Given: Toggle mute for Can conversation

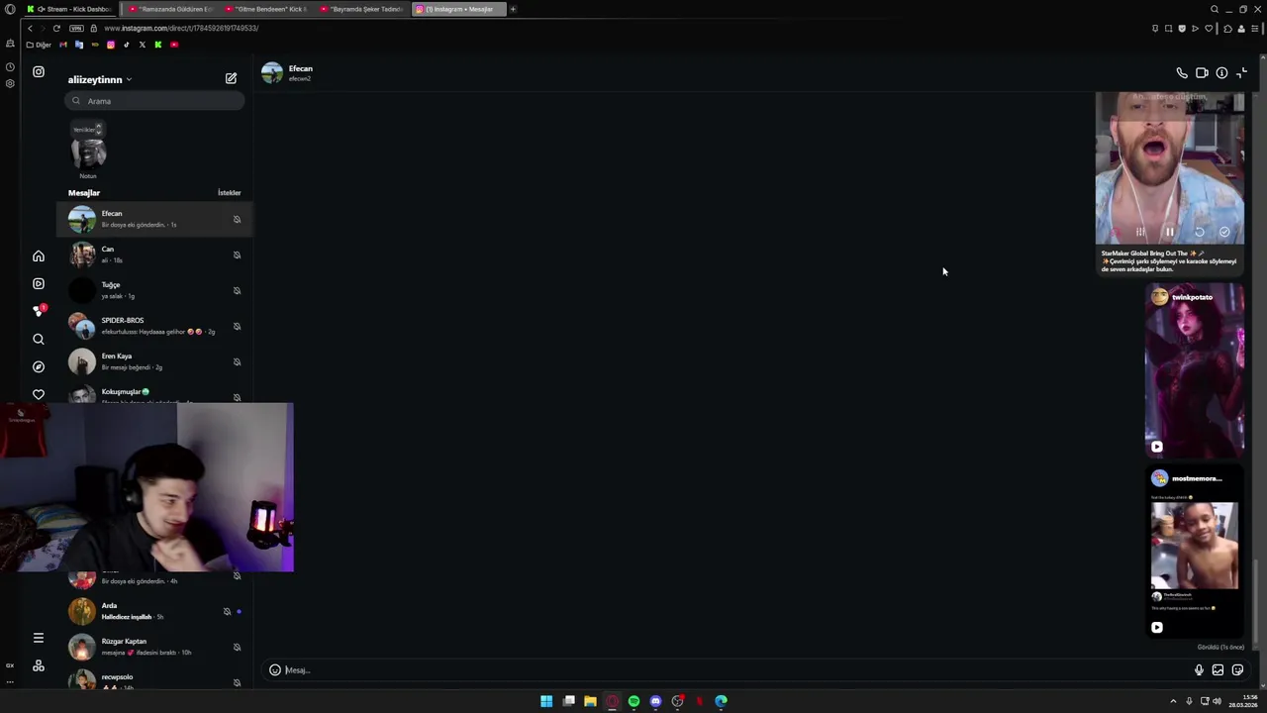Looking at the screenshot, I should [x=237, y=255].
